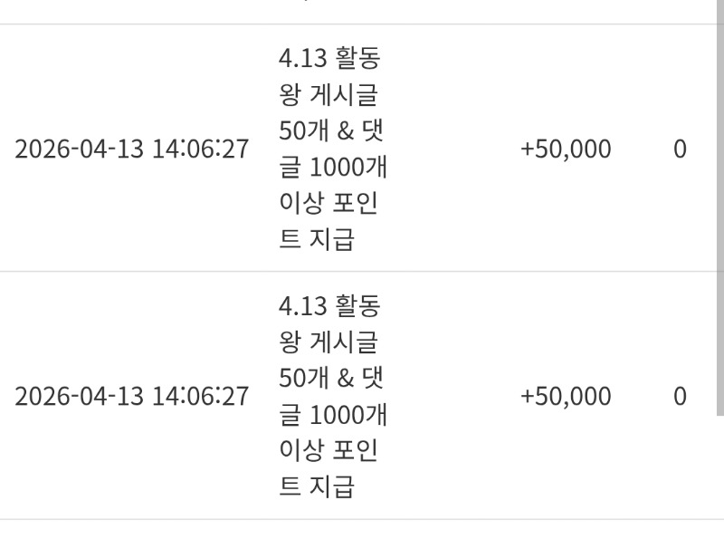724x539 pixels.
Task: Click the 0 balance in the lower row
Action: [680, 397]
